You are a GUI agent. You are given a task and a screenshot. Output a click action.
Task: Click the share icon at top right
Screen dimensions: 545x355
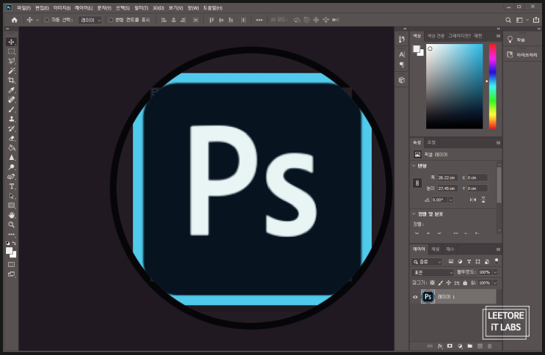pos(536,20)
